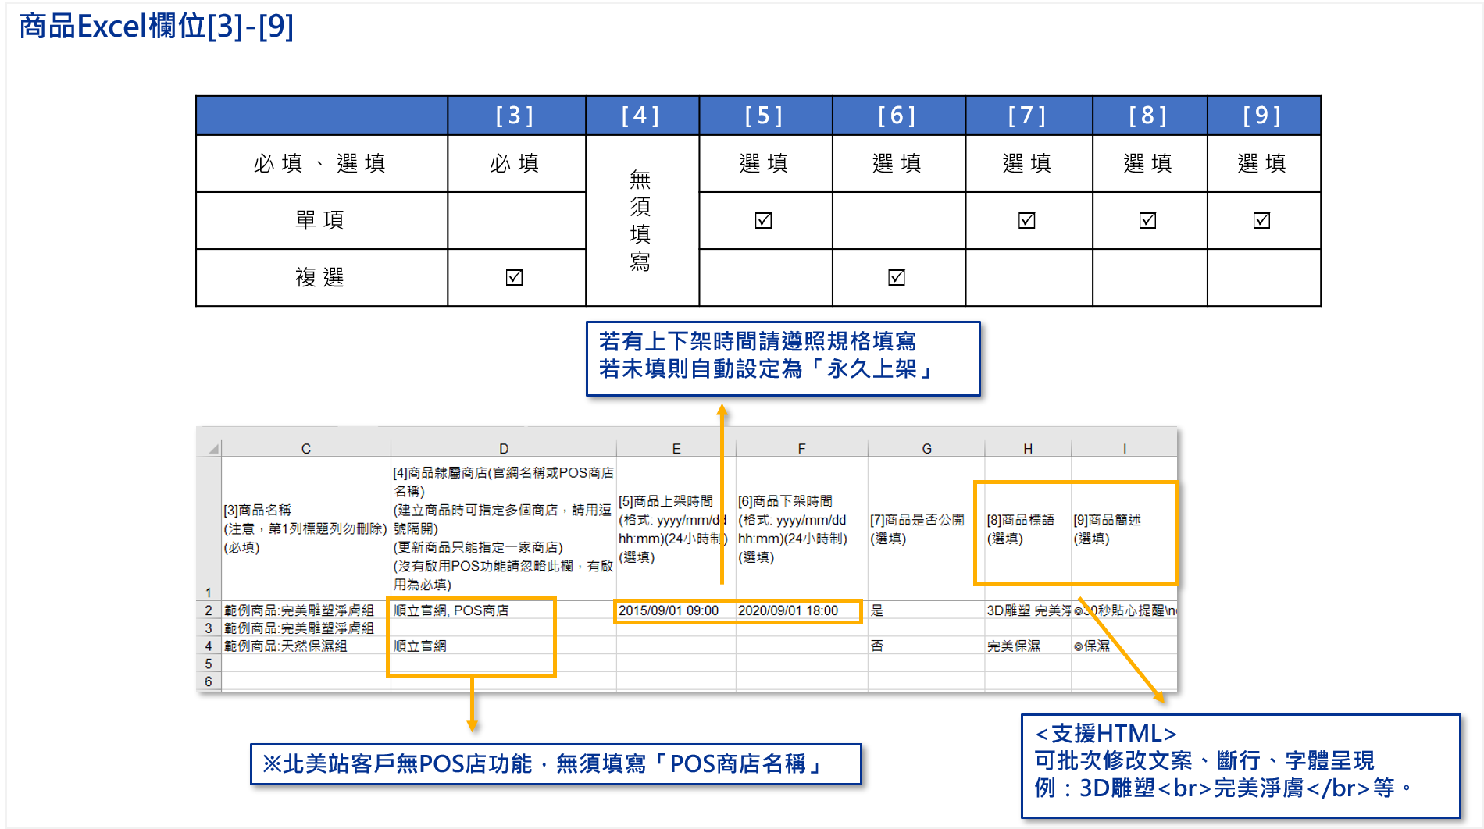Click the 完美保濕 cell in column H
The image size is (1484, 829).
(x=1014, y=646)
